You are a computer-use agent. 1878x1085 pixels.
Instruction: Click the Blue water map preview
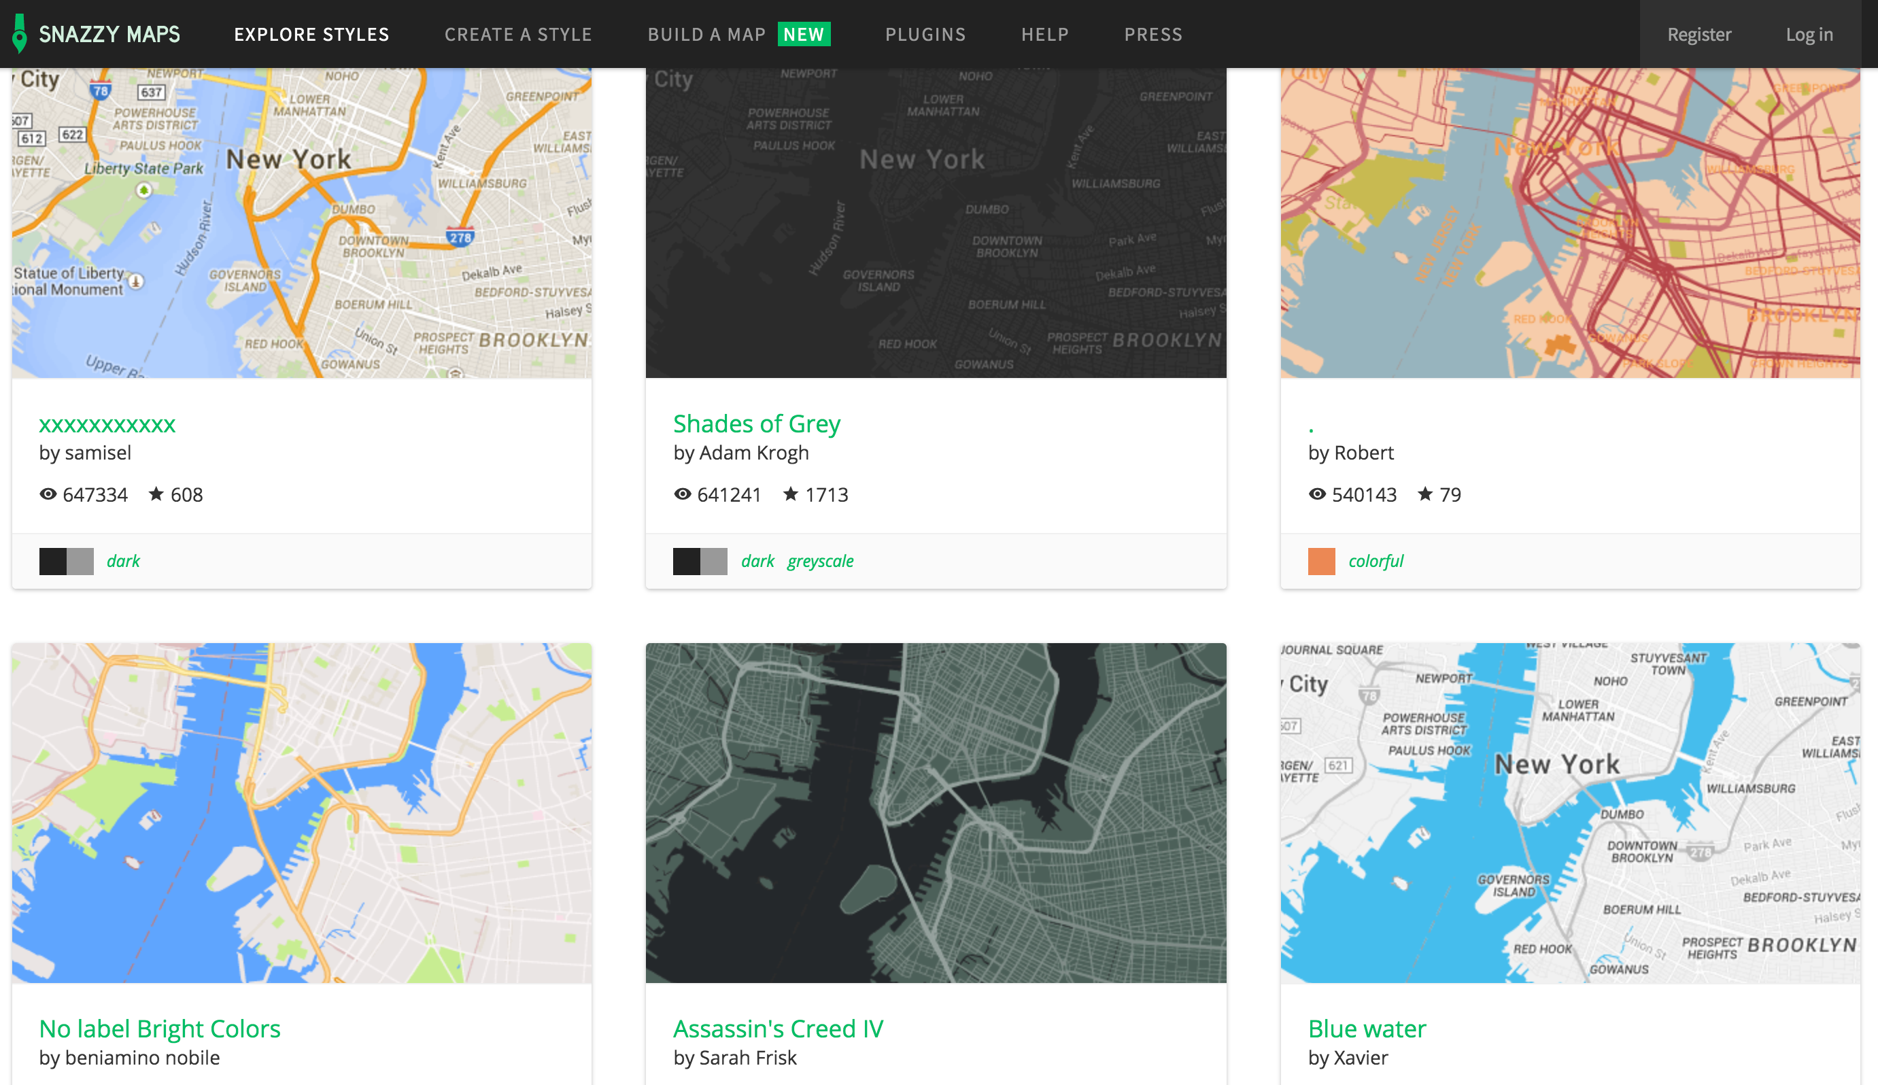pos(1570,813)
